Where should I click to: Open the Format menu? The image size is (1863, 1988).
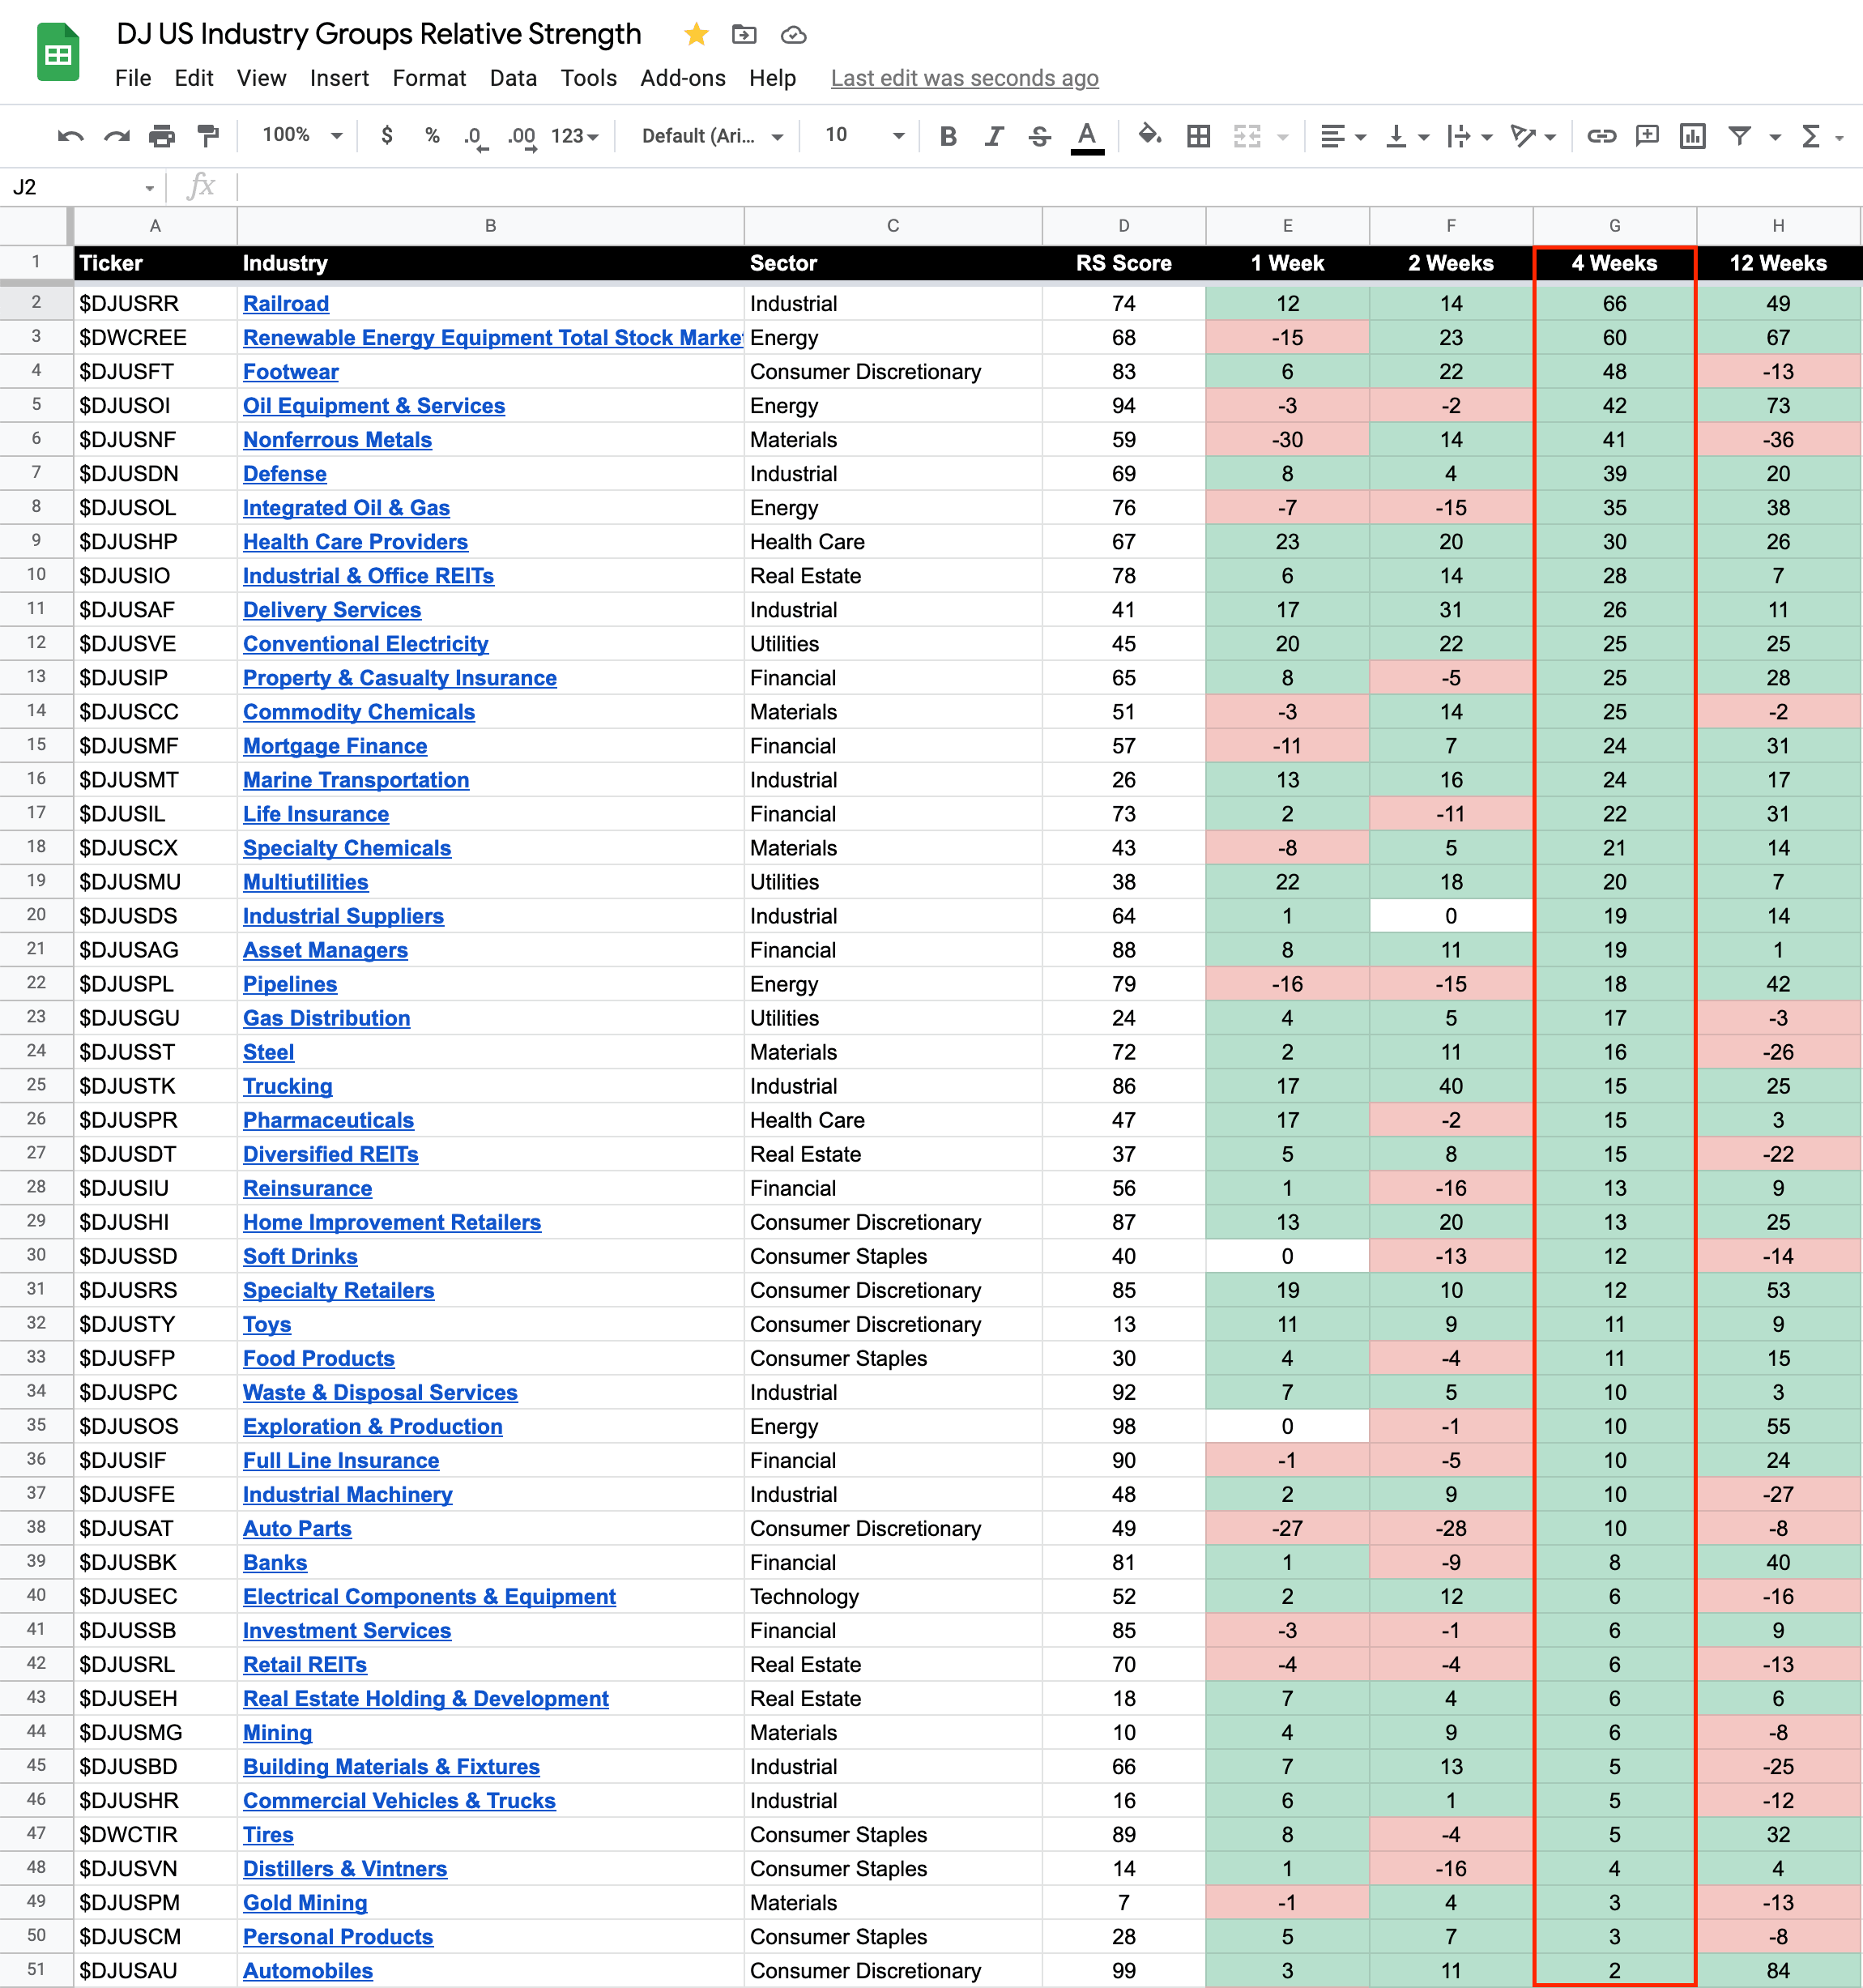pos(429,78)
